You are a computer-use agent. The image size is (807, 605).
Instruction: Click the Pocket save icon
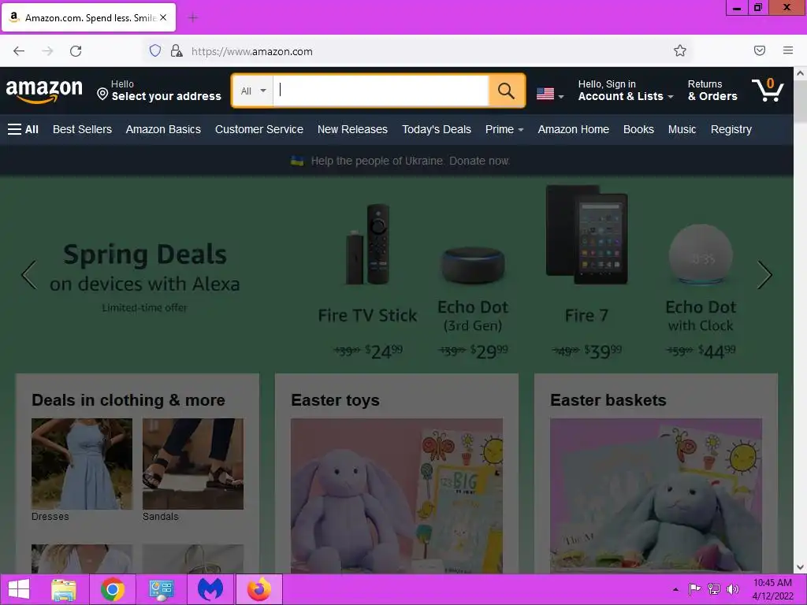point(760,50)
